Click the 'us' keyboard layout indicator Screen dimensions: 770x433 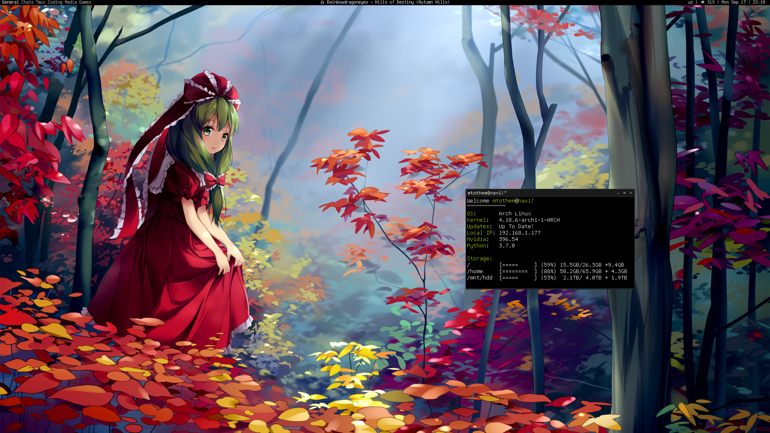click(690, 2)
